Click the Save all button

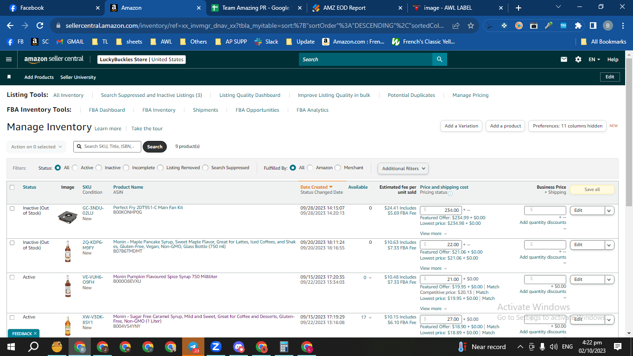click(592, 190)
